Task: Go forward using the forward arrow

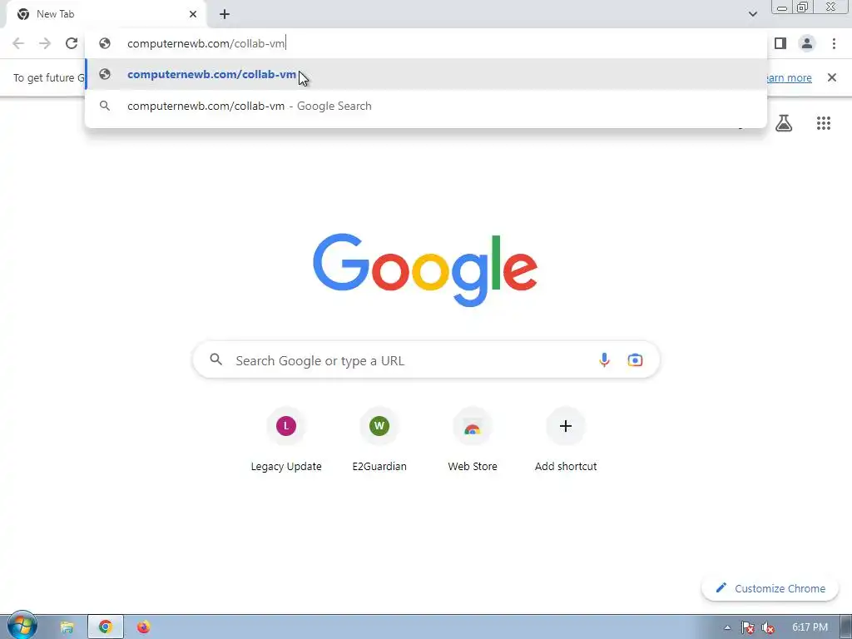Action: point(45,43)
